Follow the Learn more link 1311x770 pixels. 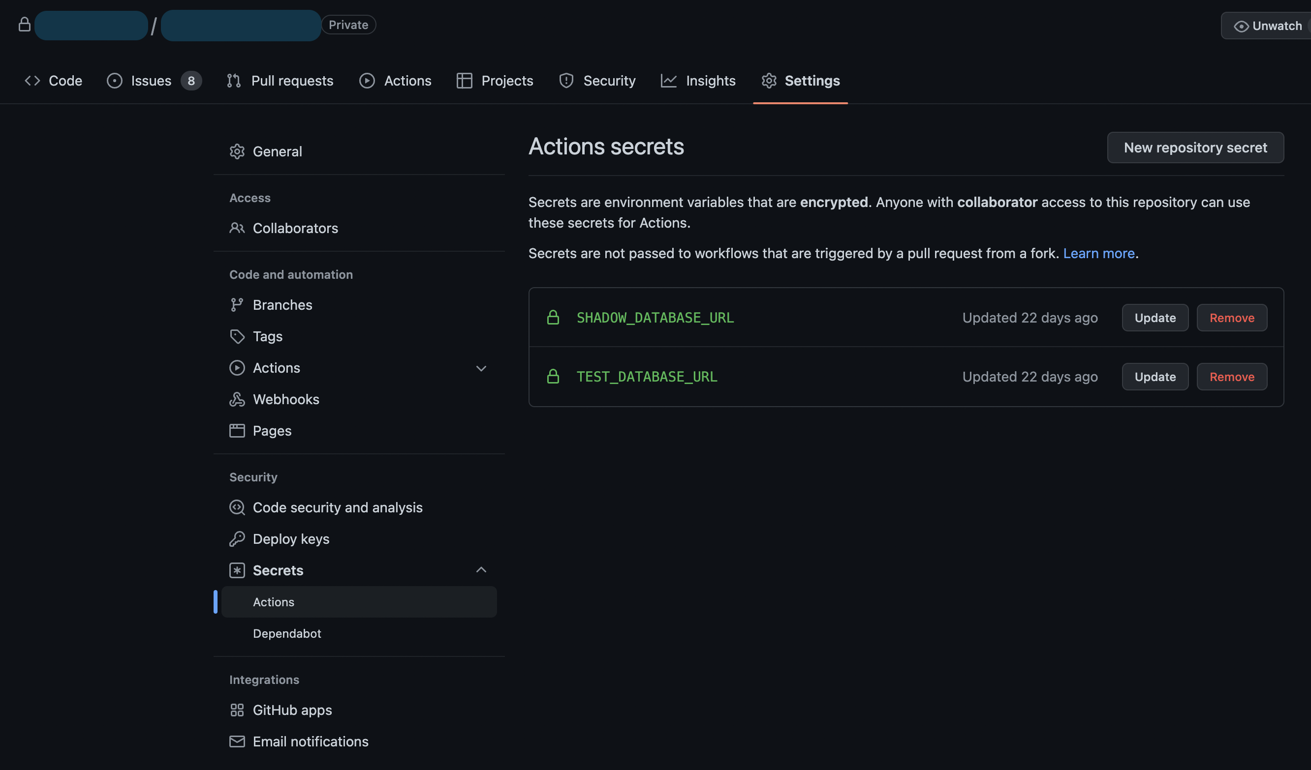pos(1098,253)
